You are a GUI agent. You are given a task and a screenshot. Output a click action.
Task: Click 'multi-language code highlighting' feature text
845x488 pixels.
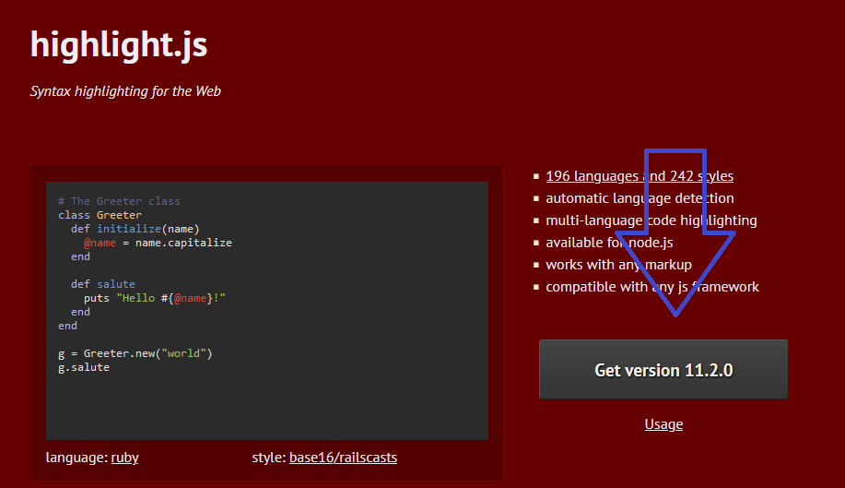click(651, 220)
